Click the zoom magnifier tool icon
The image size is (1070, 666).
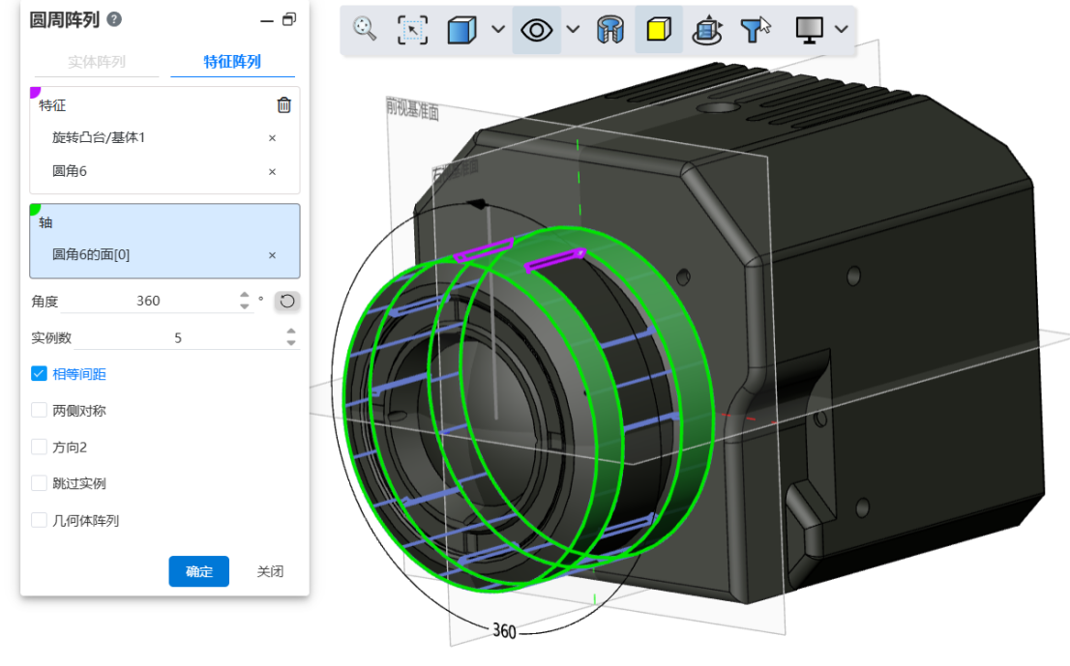(x=365, y=29)
